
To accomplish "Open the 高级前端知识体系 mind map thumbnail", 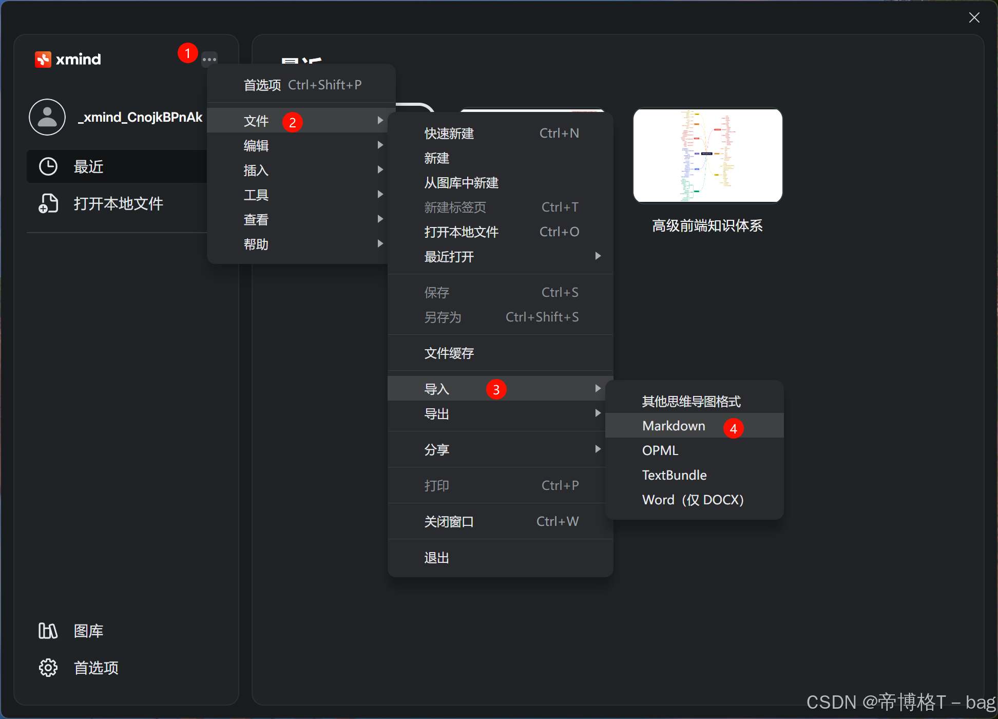I will point(707,156).
